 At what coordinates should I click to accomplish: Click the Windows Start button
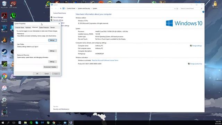pos(3,123)
